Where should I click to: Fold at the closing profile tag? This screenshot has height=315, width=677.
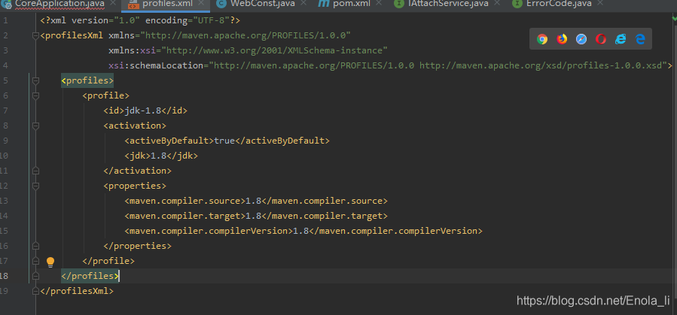point(36,261)
